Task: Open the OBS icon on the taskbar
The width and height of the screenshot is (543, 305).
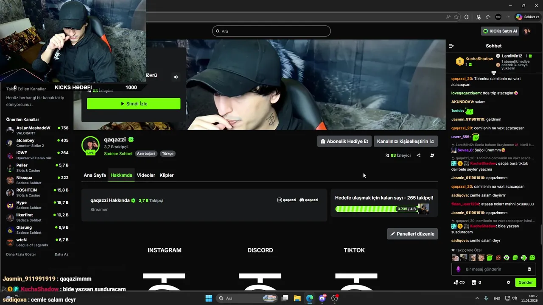Action: [335, 298]
